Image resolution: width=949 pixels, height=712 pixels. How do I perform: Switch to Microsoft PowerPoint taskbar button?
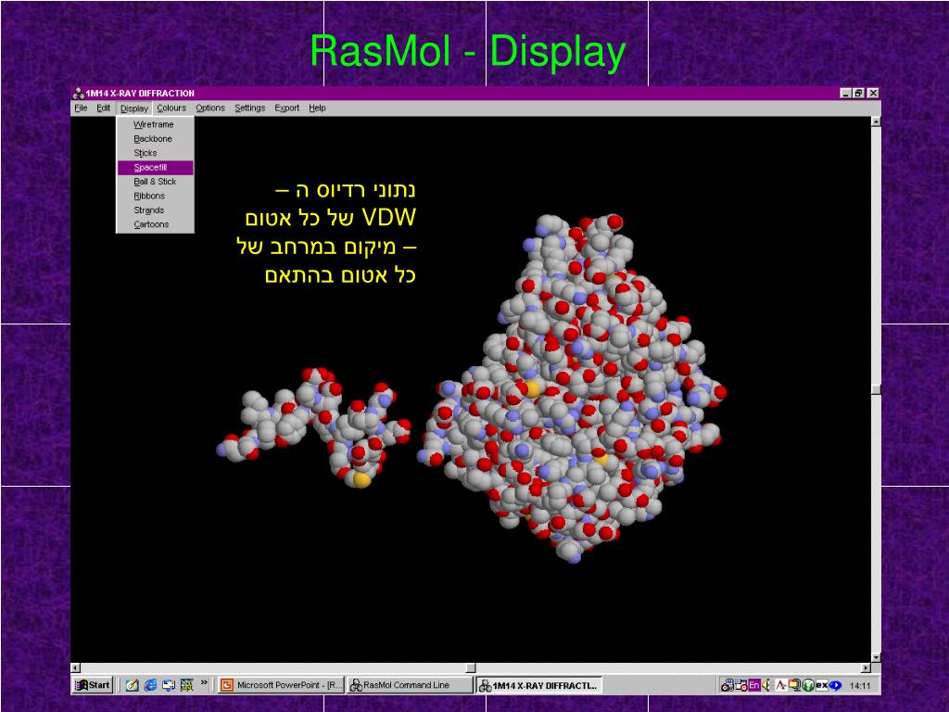coord(281,685)
